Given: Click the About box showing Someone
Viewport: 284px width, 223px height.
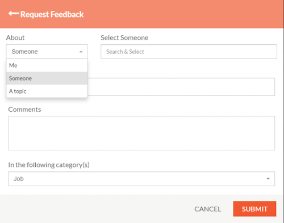Looking at the screenshot, I should click(x=47, y=52).
